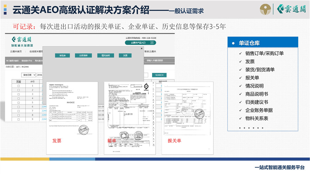
Task: Open the packing list thumbnail labeled 箱单
Action: pyautogui.click(x=130, y=118)
